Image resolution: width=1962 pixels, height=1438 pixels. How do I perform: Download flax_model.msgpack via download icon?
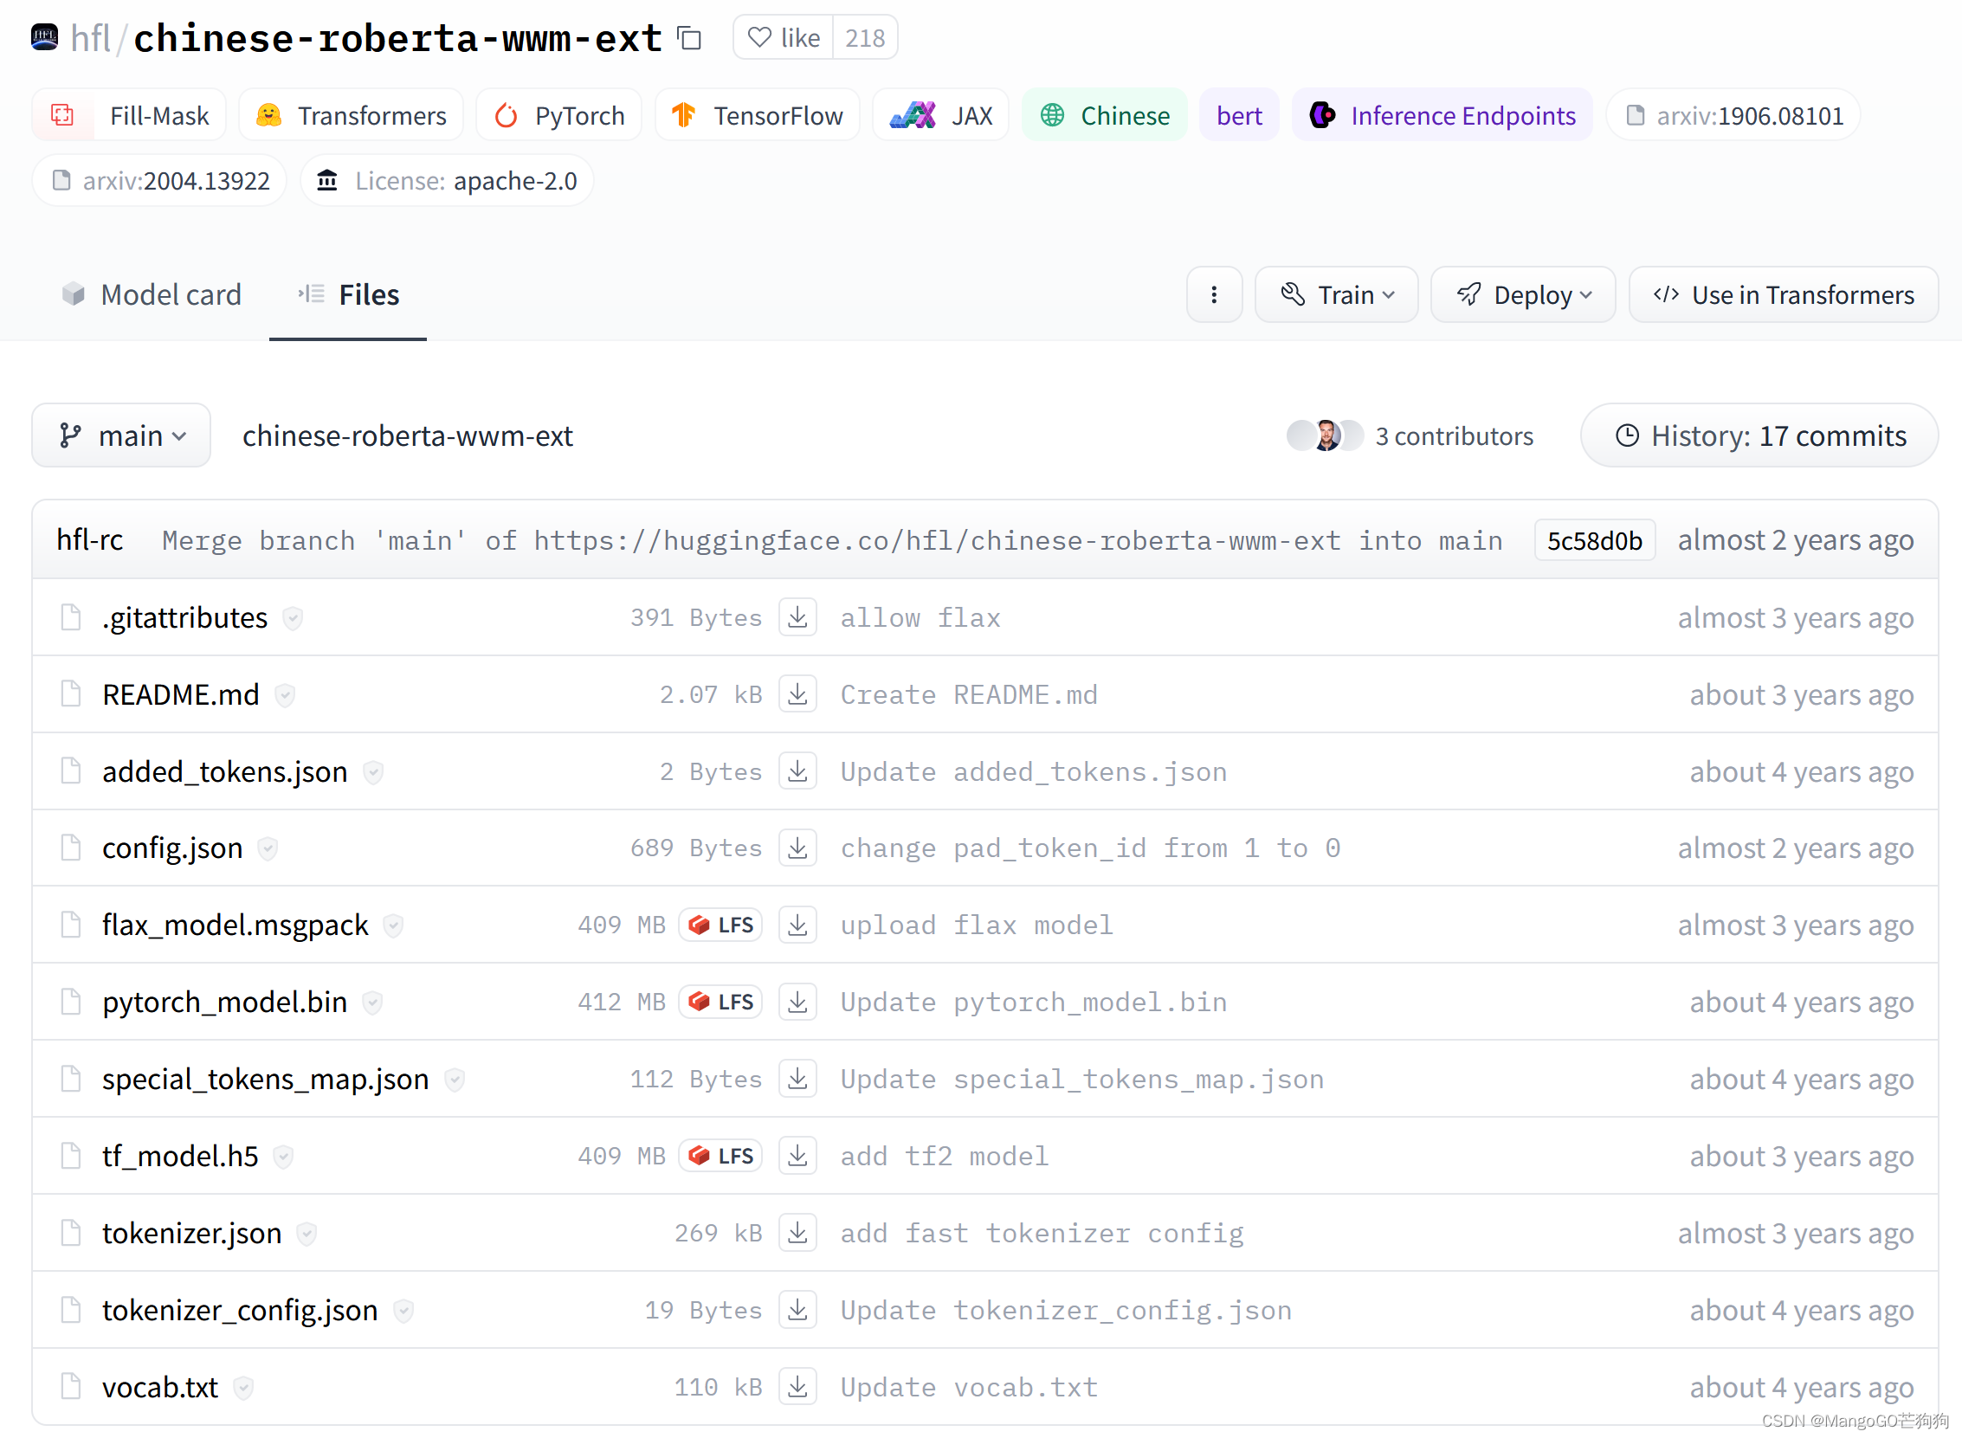(797, 925)
